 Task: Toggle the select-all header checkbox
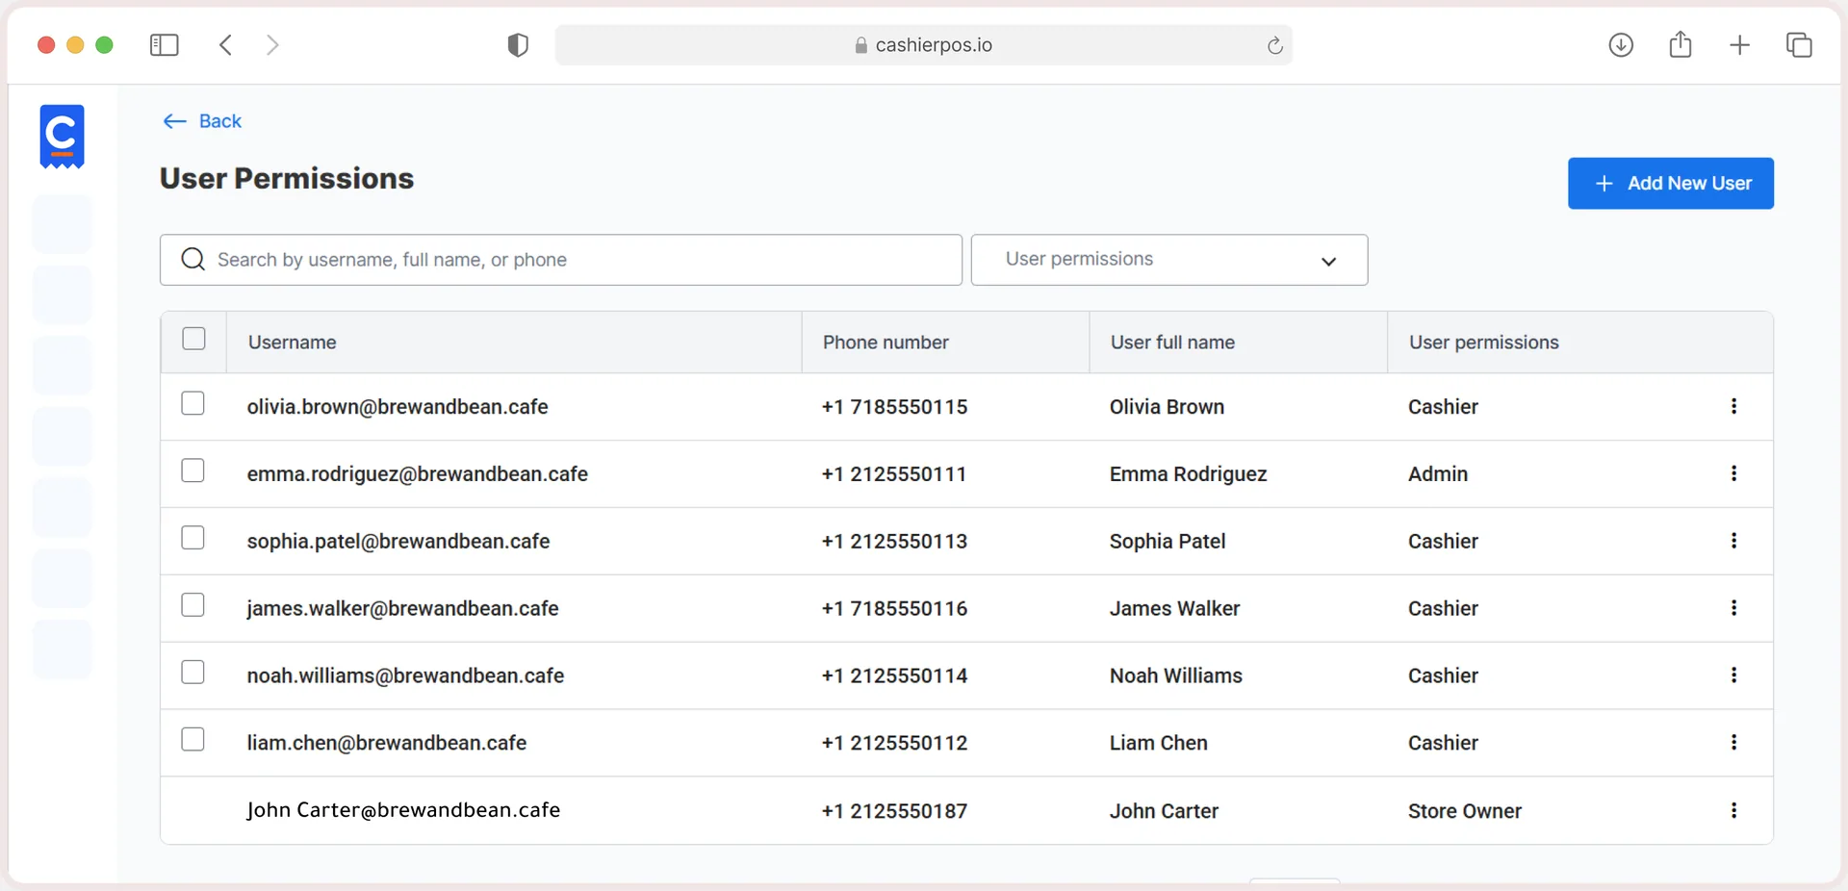click(193, 339)
